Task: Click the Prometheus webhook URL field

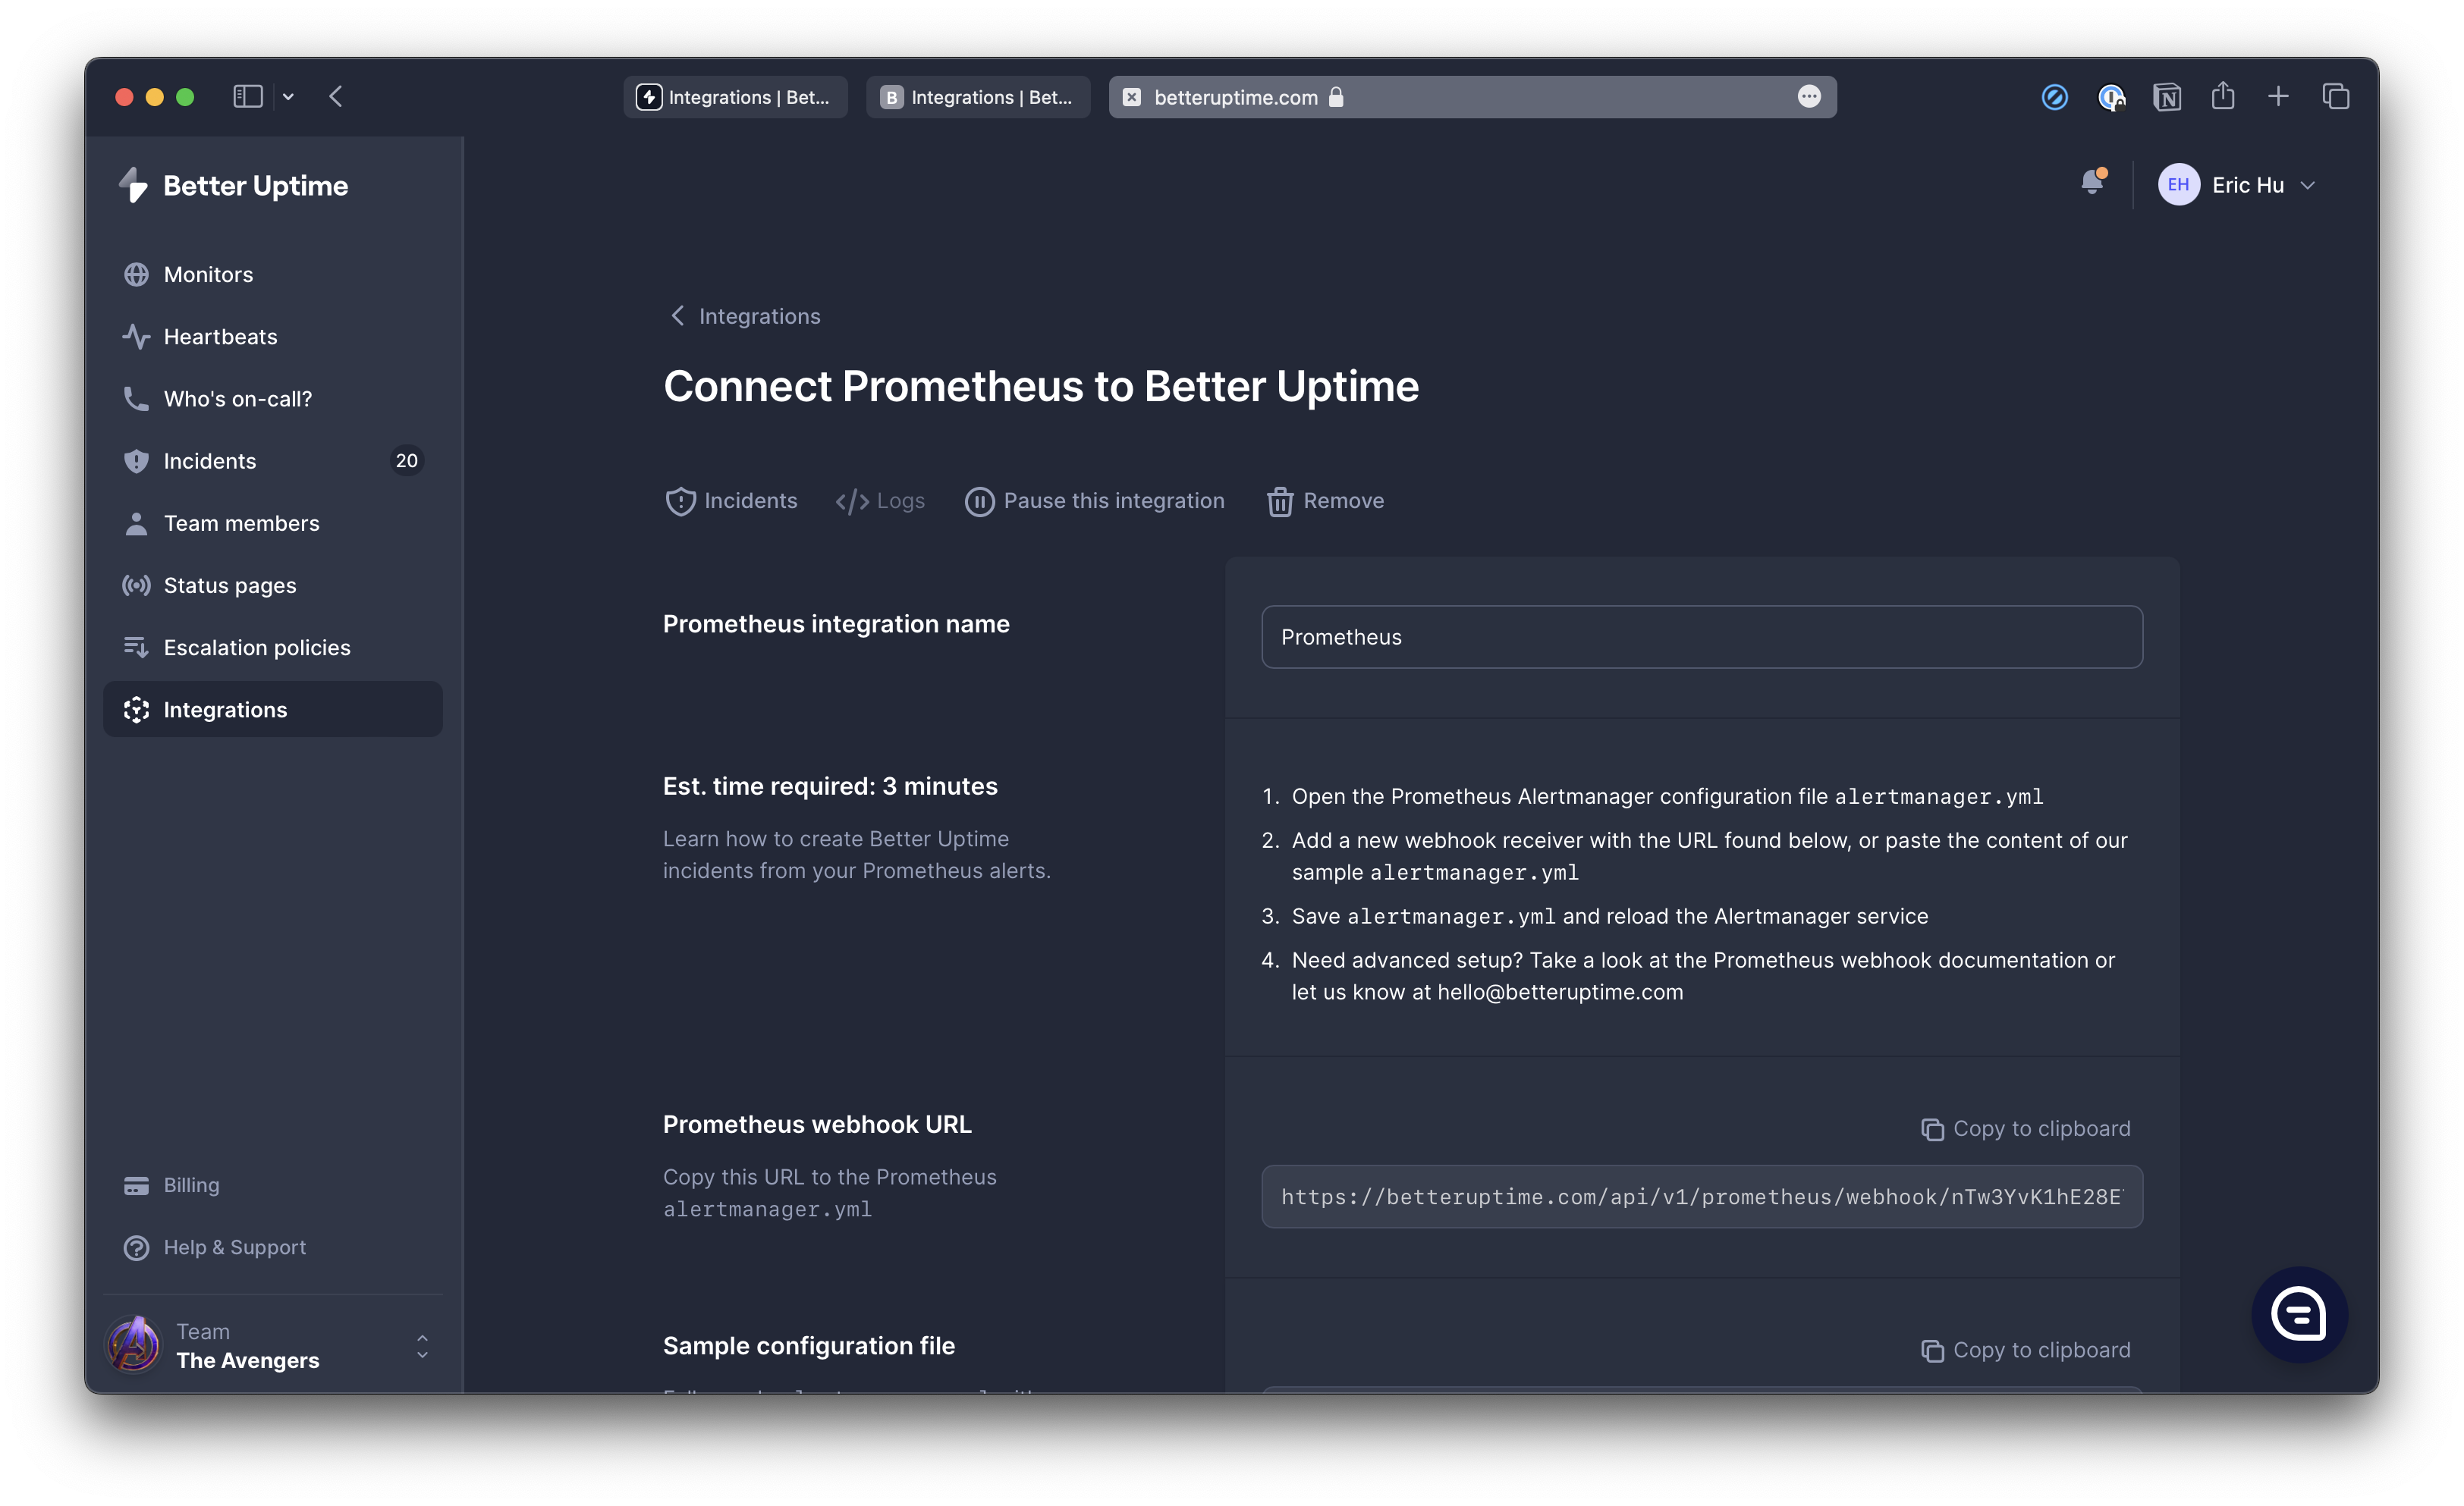Action: (x=1702, y=1196)
